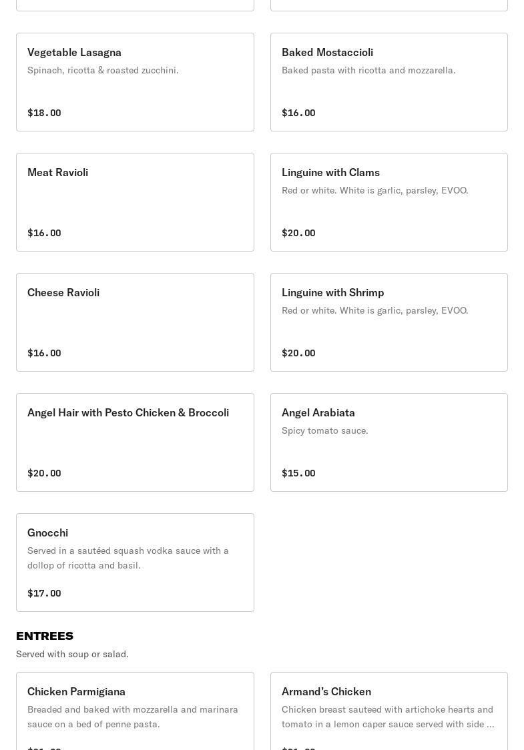Viewport: 524px width, 750px height.
Task: Open the Gnocchi menu item card
Action: click(x=135, y=562)
